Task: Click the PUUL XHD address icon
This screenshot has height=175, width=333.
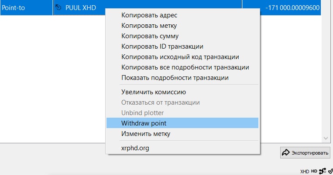Action: [58, 7]
